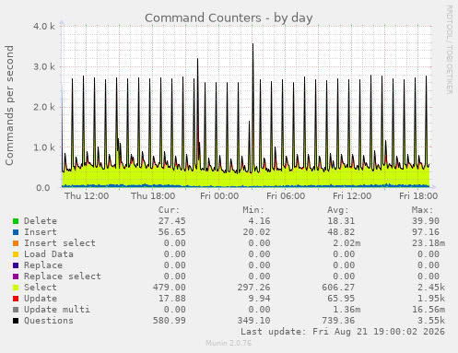Click Update multi maximum 16.56m
Image resolution: width=458 pixels, height=353 pixels.
pos(429,310)
